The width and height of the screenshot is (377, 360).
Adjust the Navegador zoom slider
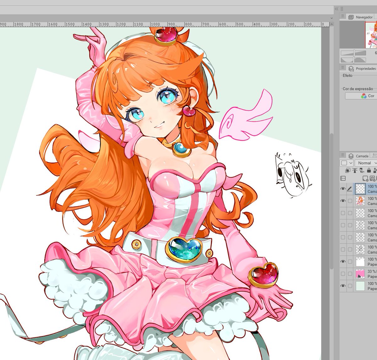353,53
